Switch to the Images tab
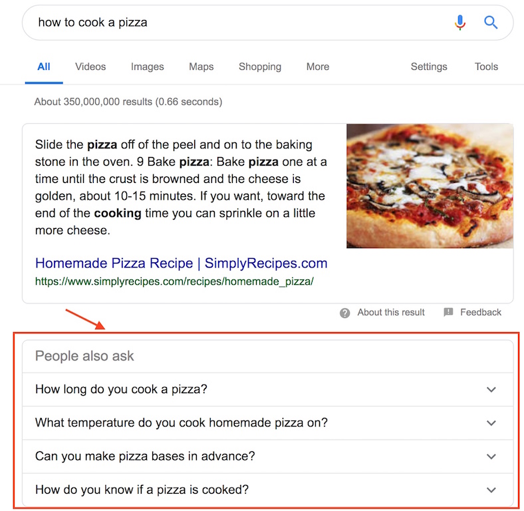The image size is (524, 511). coord(148,67)
